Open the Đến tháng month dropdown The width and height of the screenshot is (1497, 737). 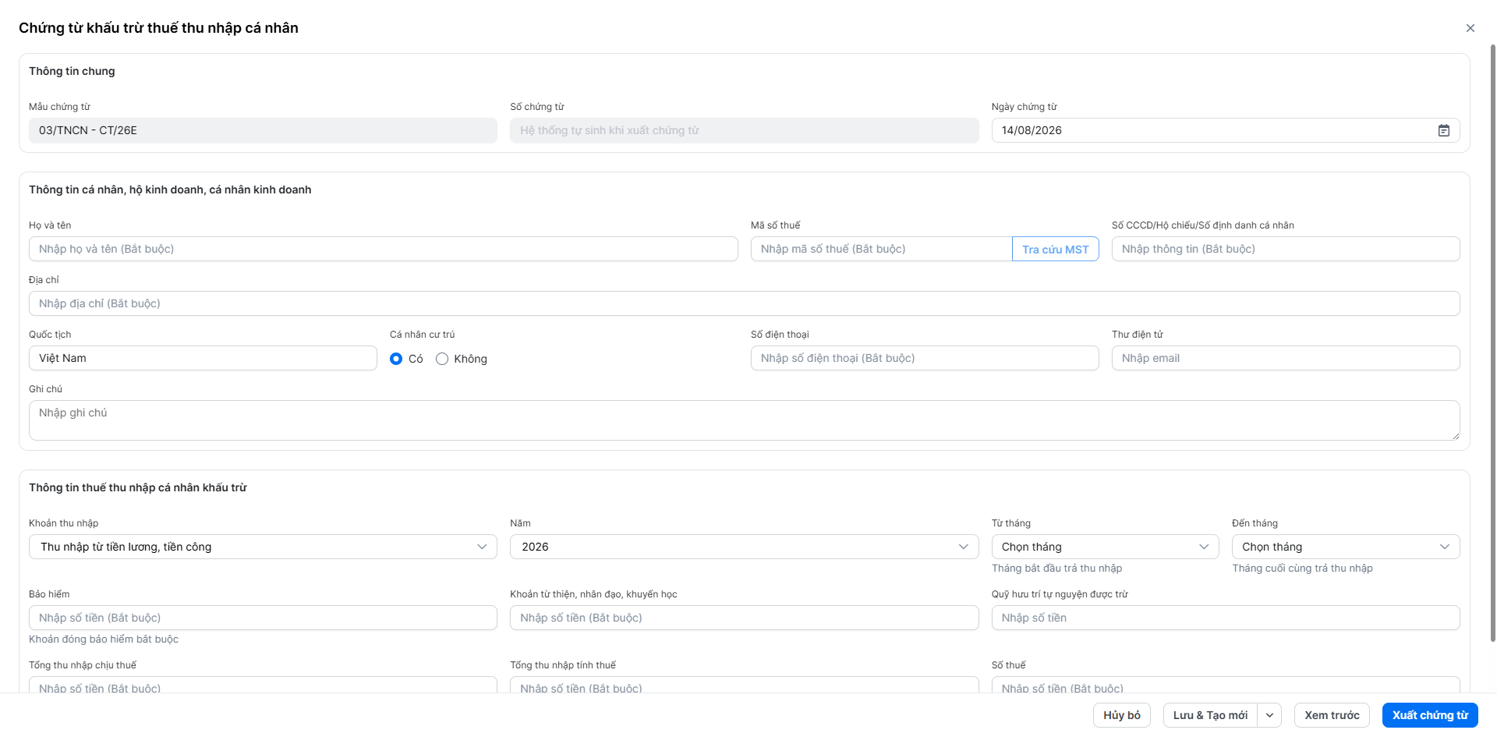click(x=1346, y=547)
